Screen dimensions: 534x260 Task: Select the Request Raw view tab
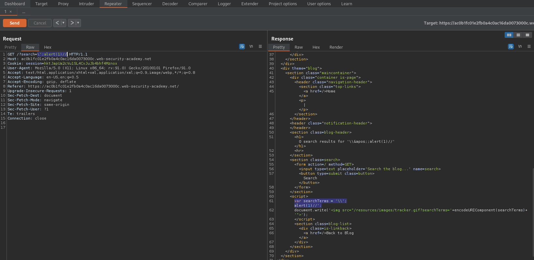[30, 47]
